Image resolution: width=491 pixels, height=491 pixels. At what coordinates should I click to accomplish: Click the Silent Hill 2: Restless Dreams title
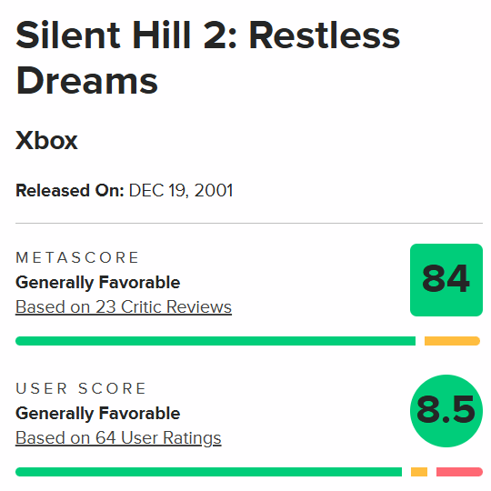[x=208, y=57]
